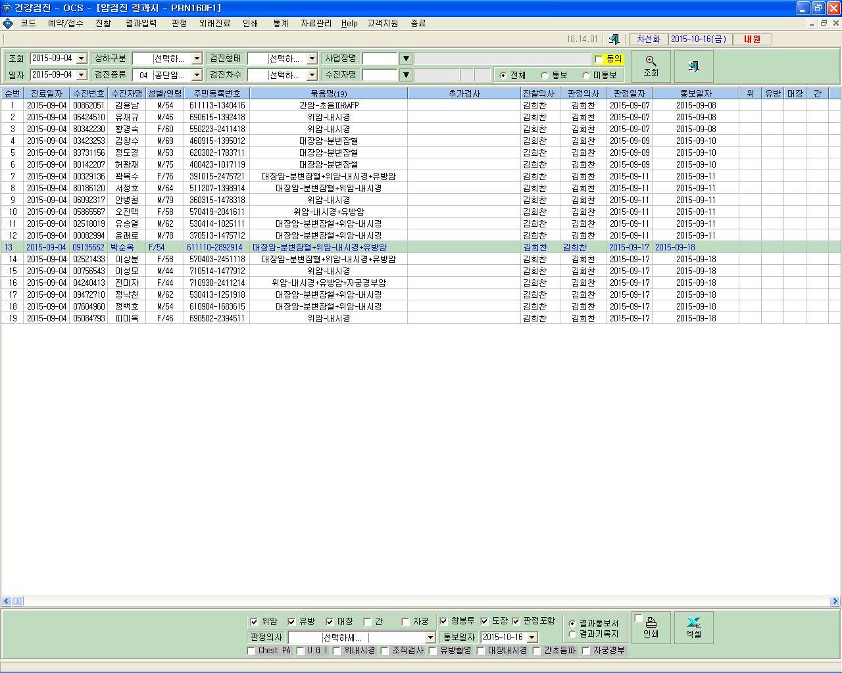The width and height of the screenshot is (842, 673).
Task: Click the app logo icon in menu bar
Action: [x=8, y=23]
